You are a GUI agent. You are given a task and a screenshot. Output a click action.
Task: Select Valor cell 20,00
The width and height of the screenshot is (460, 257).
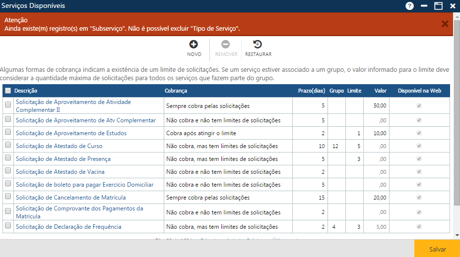pos(377,198)
